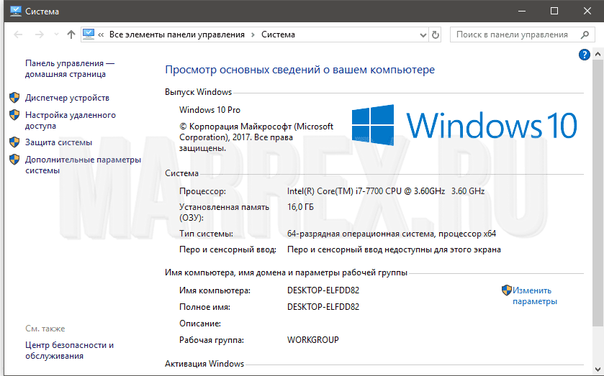Viewport: 604px width, 376px height.
Task: Open Защита системы link
Action: (x=58, y=142)
